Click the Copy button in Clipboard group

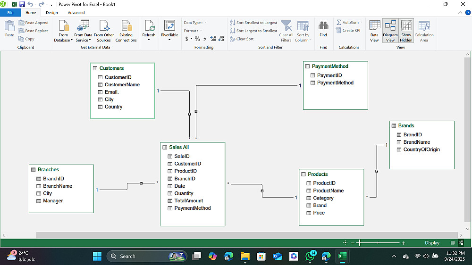click(x=26, y=39)
